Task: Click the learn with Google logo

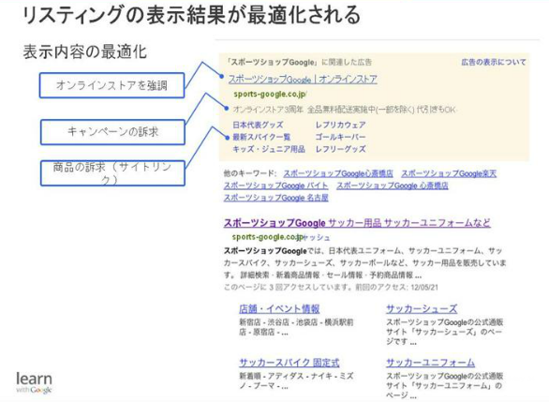Action: point(35,382)
